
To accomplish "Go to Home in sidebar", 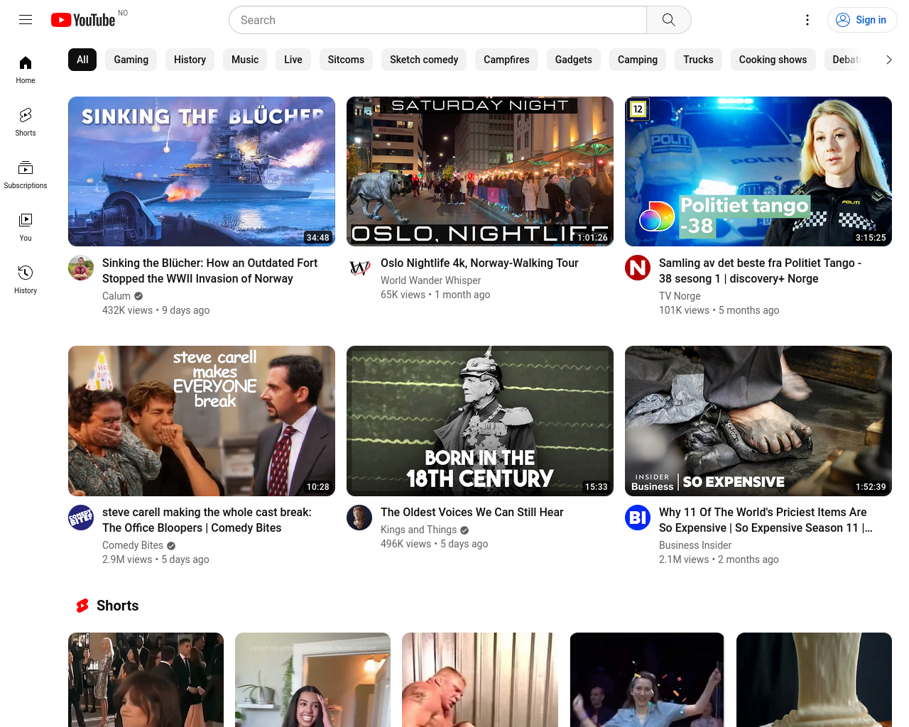I will point(26,70).
